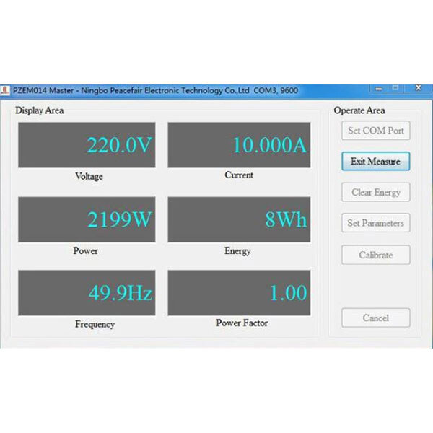Click the PZEM014 app icon in title bar

point(5,90)
